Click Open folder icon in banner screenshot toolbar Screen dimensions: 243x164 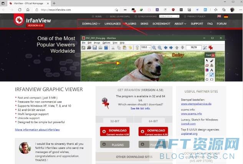point(83,47)
